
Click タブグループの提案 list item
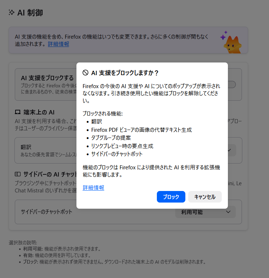[x=111, y=138]
